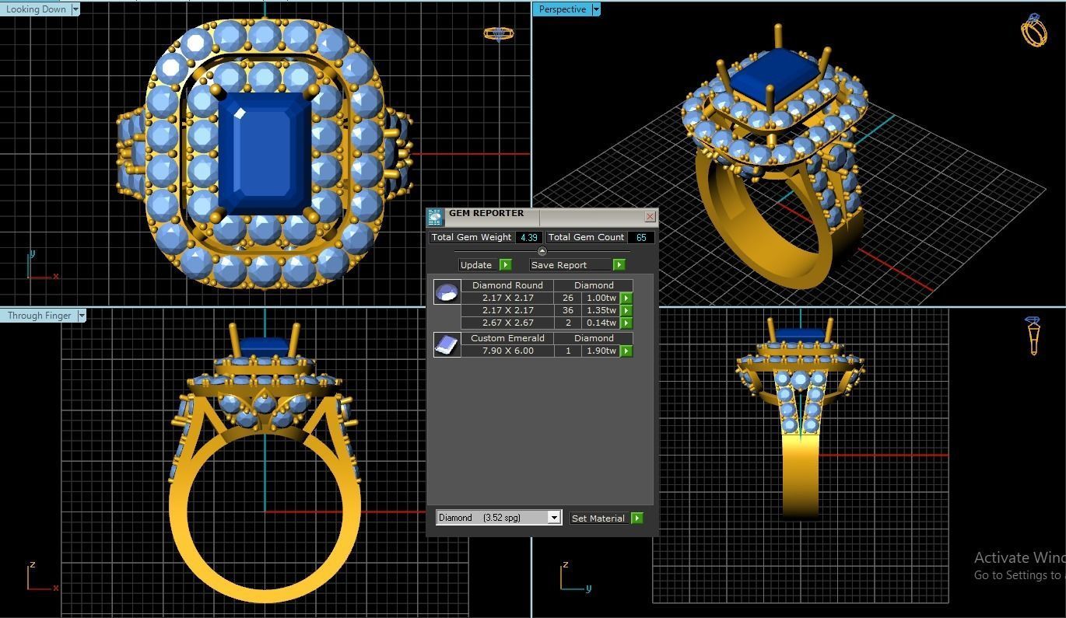Click the 2.67 X 2.67 size cell
This screenshot has width=1066, height=618.
click(507, 323)
